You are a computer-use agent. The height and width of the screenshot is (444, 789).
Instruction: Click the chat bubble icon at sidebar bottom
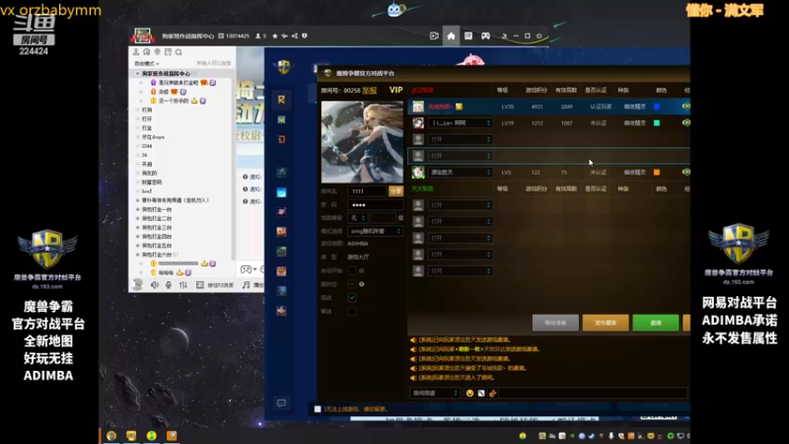281,403
